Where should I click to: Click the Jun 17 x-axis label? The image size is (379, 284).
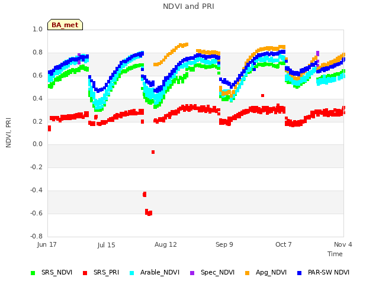(x=47, y=244)
